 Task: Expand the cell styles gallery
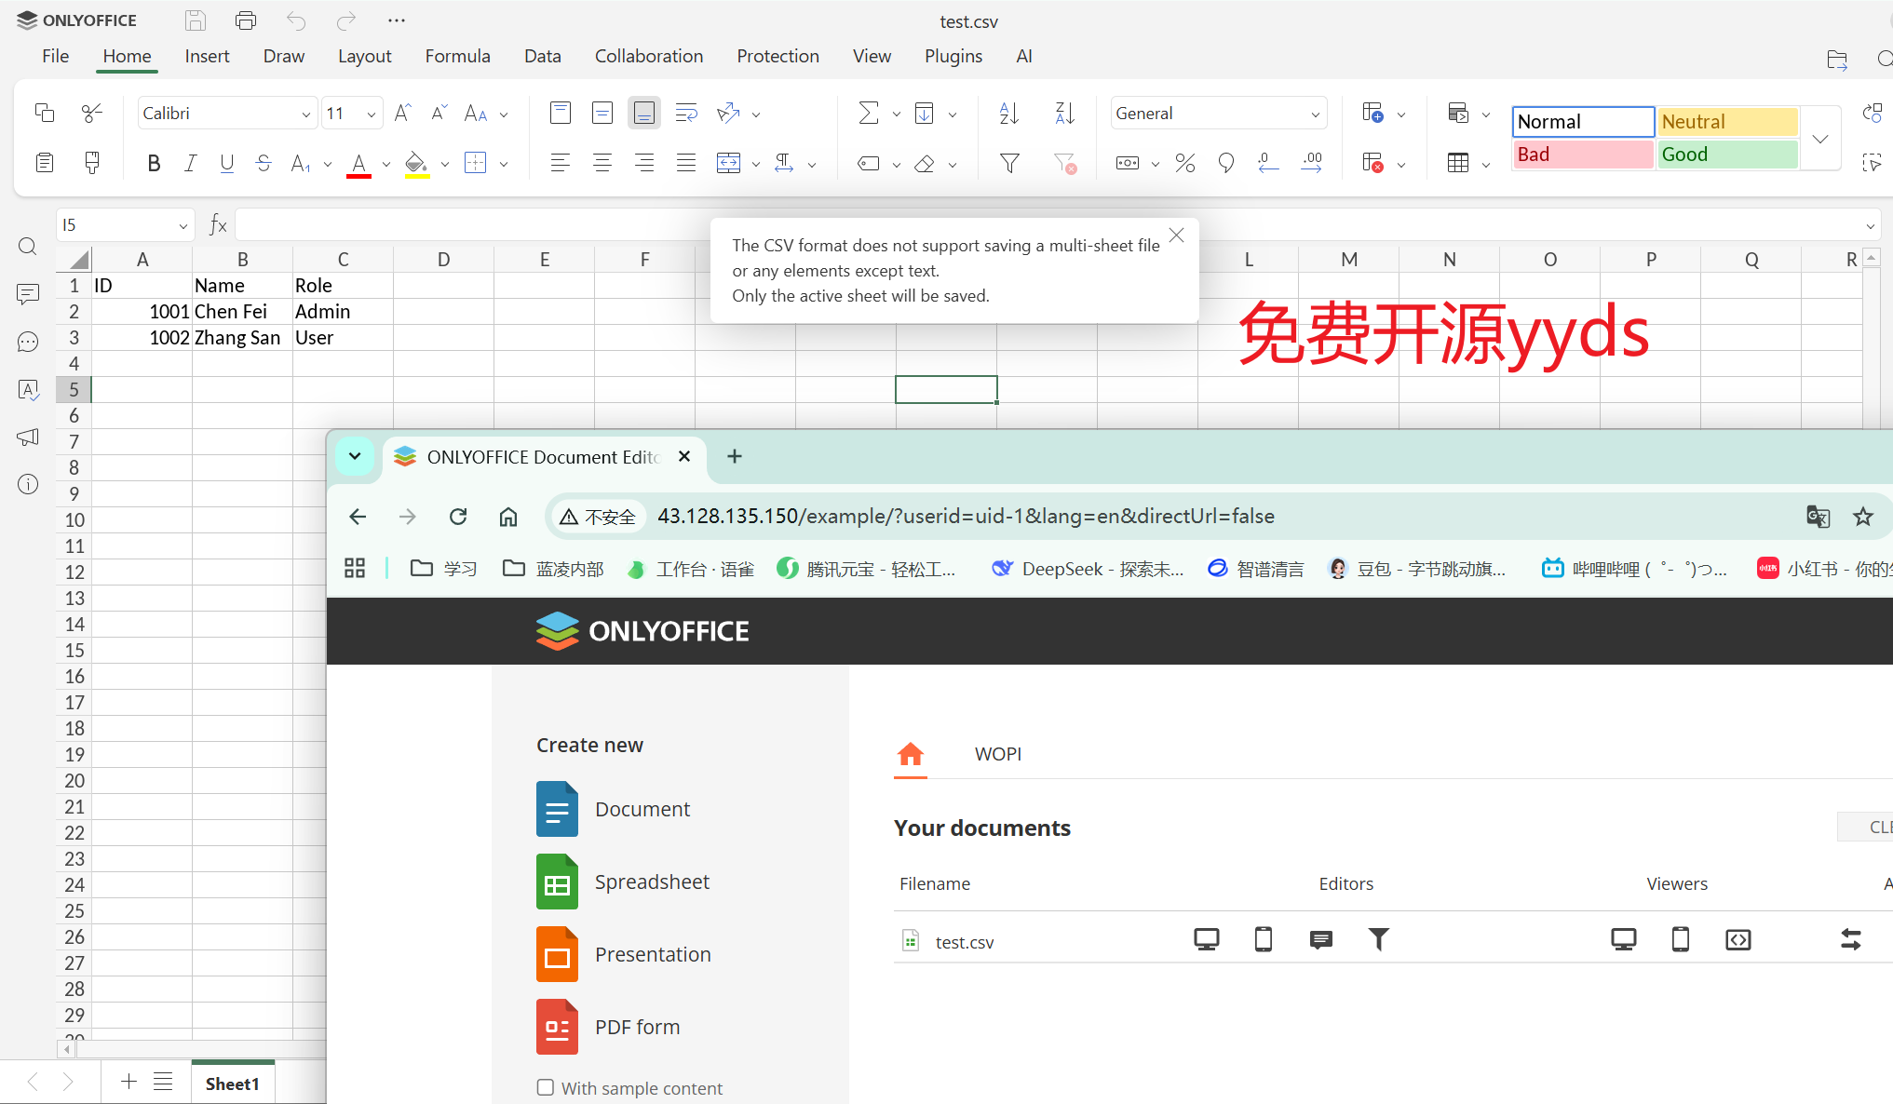click(x=1820, y=139)
